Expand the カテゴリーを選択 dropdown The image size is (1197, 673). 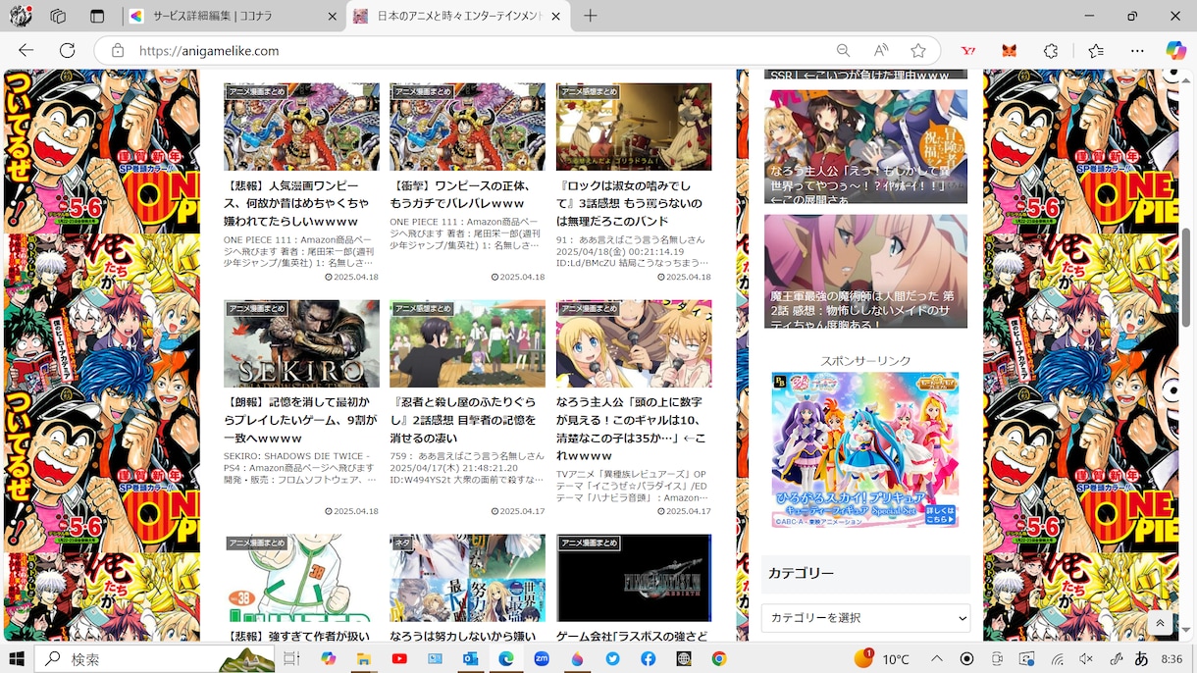tap(865, 618)
